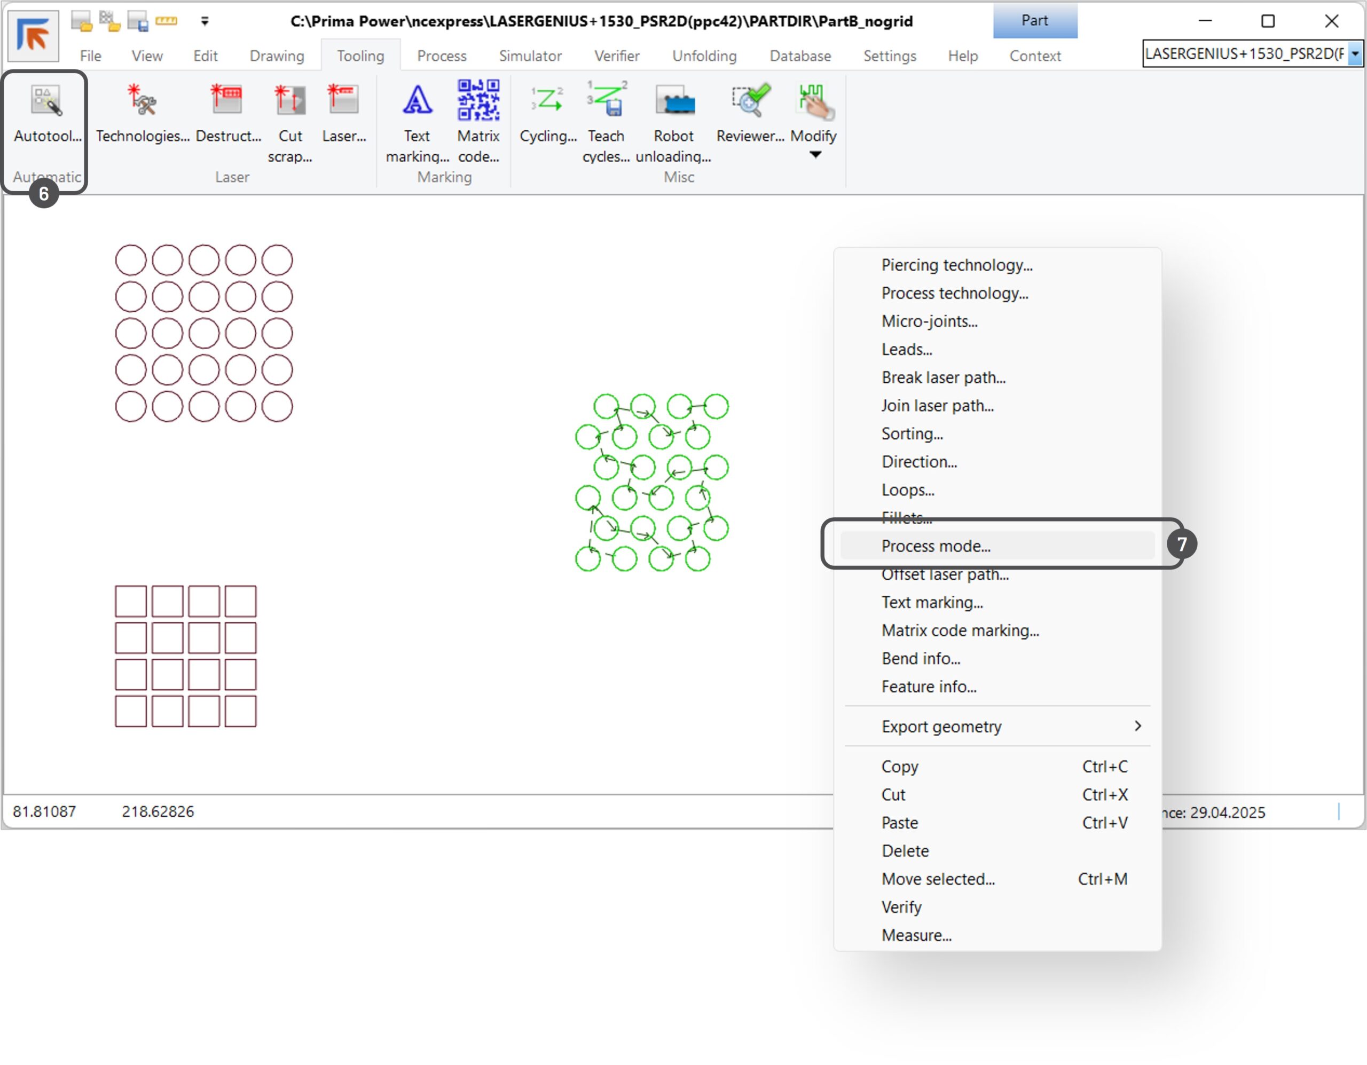Click the Destruct laser tool icon

pyautogui.click(x=227, y=100)
